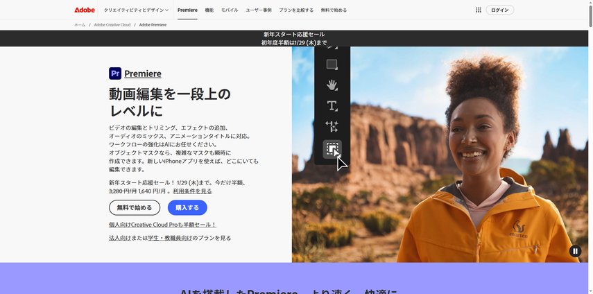Click the Adobe Premiere breadcrumb text
593x294 pixels.
[153, 25]
